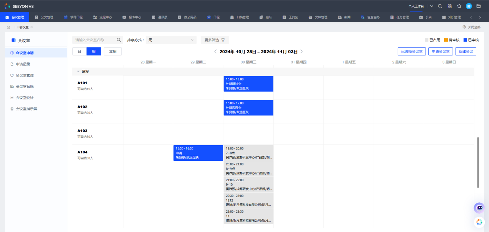
Task: Open the user avatar menu
Action: [469, 6]
